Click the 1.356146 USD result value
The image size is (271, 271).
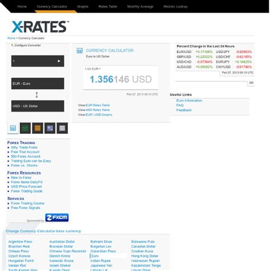121,79
